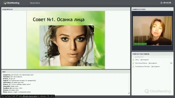
Task: Click the avatar icon beside Бастина Елена
Action: 133,63
